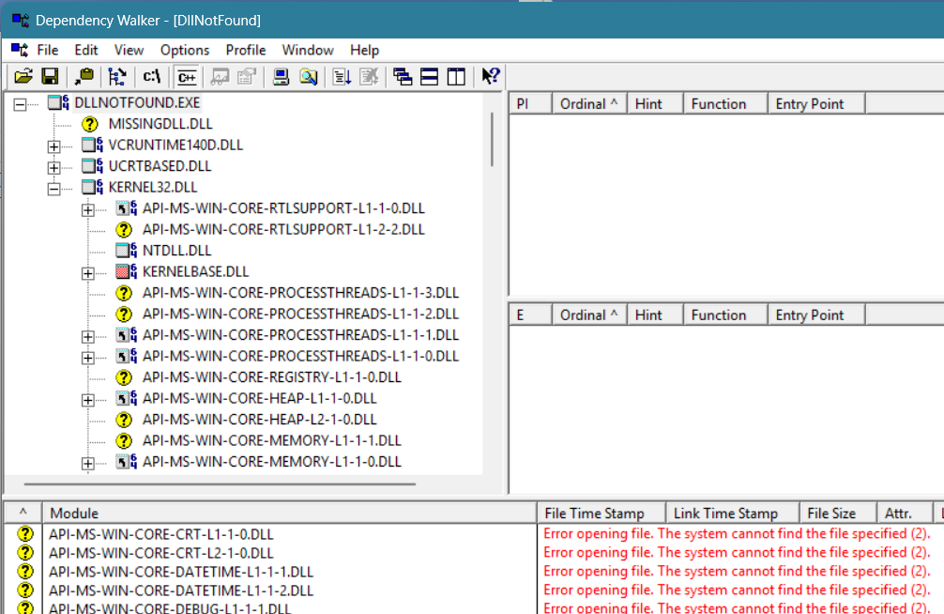Open the Profile menu
Viewport: 944px width, 614px height.
click(x=246, y=50)
